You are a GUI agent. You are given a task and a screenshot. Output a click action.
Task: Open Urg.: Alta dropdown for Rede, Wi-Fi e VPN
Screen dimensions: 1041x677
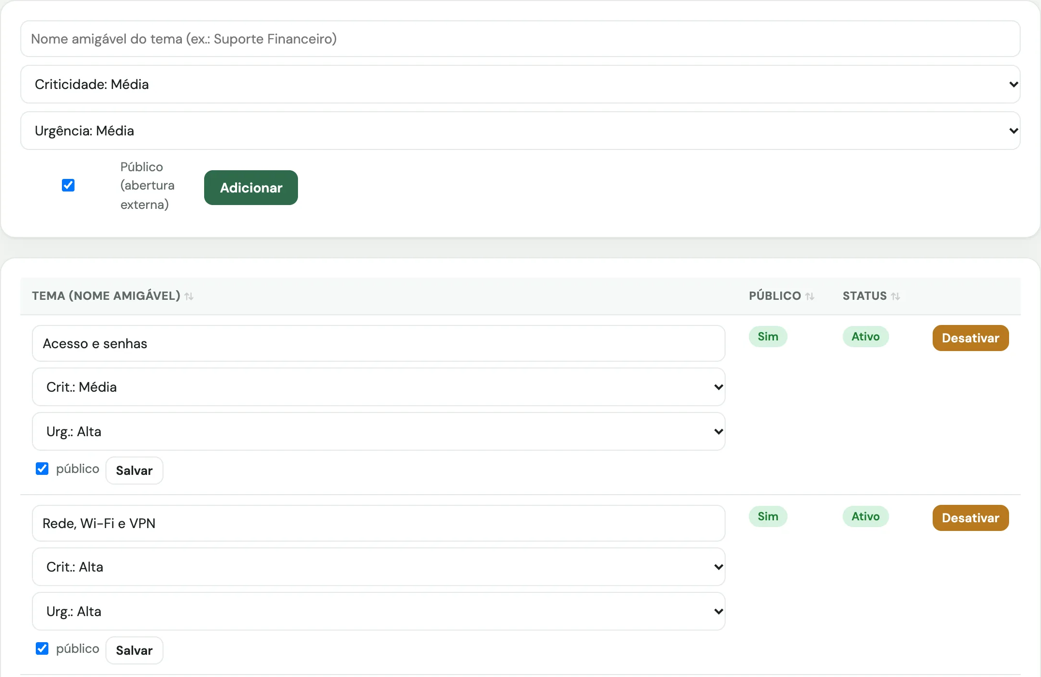point(379,611)
